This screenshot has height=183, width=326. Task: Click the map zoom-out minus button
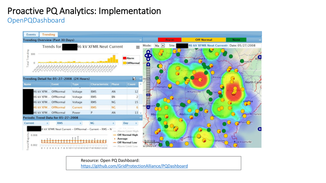[x=148, y=107]
